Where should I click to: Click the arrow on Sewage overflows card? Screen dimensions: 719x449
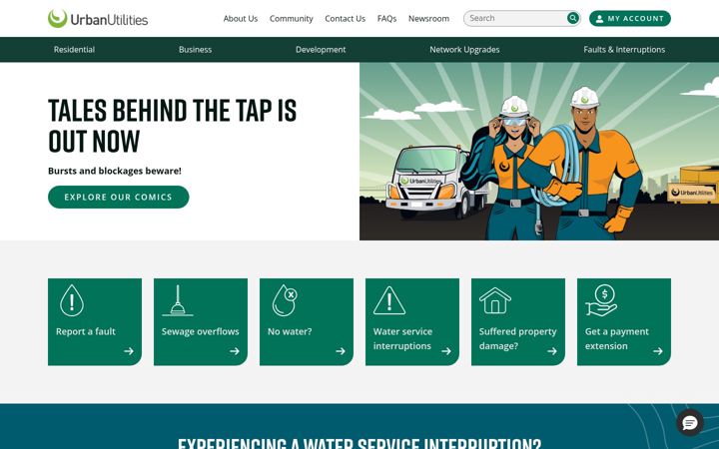(x=235, y=351)
